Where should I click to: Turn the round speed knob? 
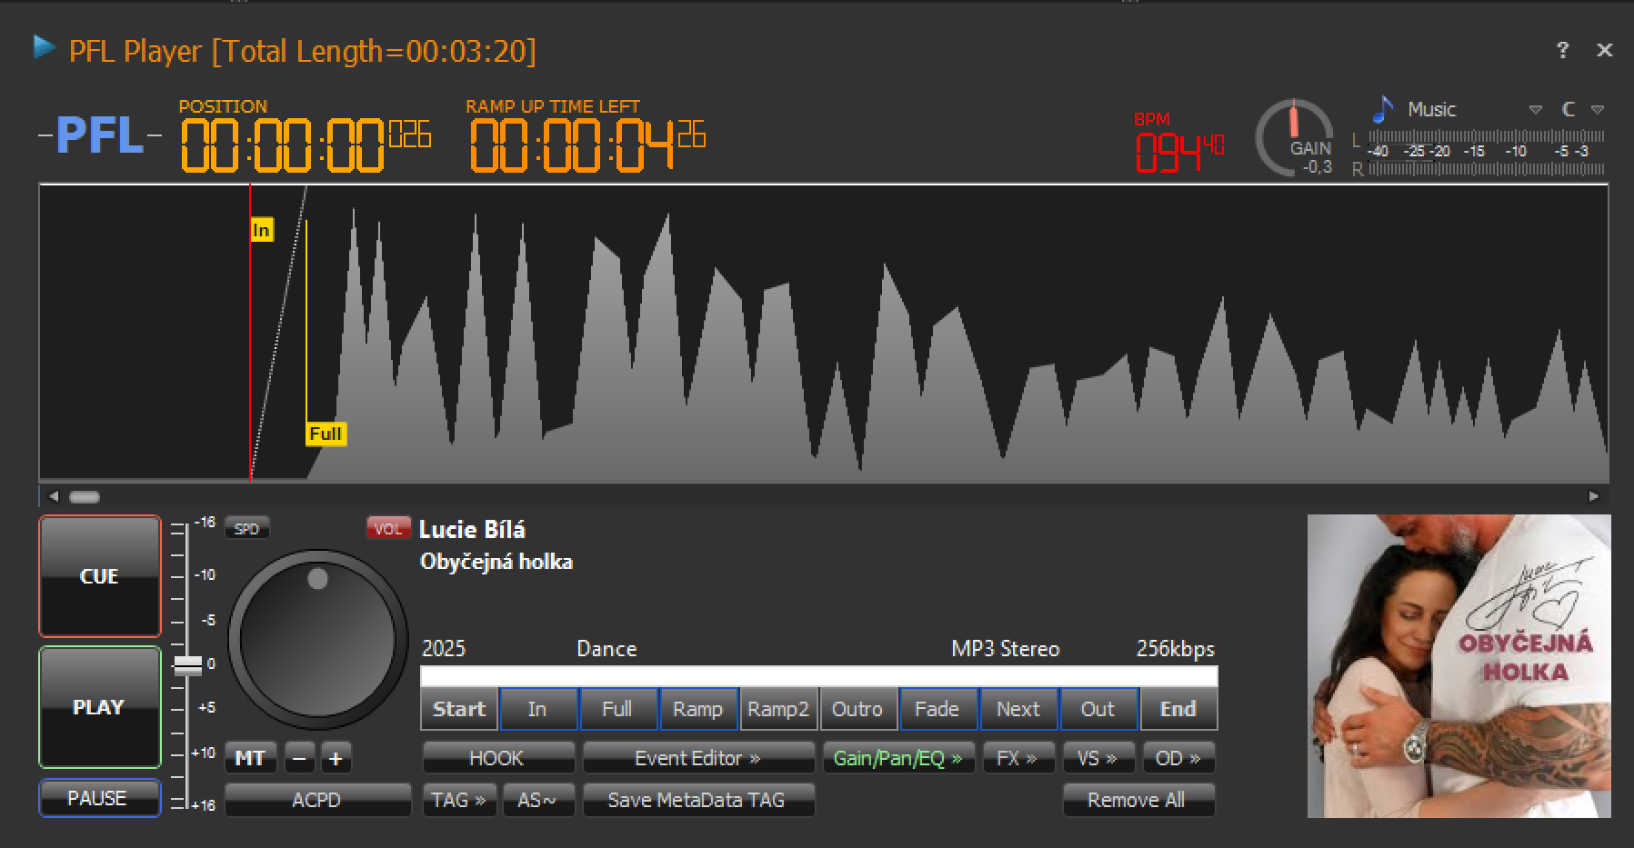tap(317, 638)
